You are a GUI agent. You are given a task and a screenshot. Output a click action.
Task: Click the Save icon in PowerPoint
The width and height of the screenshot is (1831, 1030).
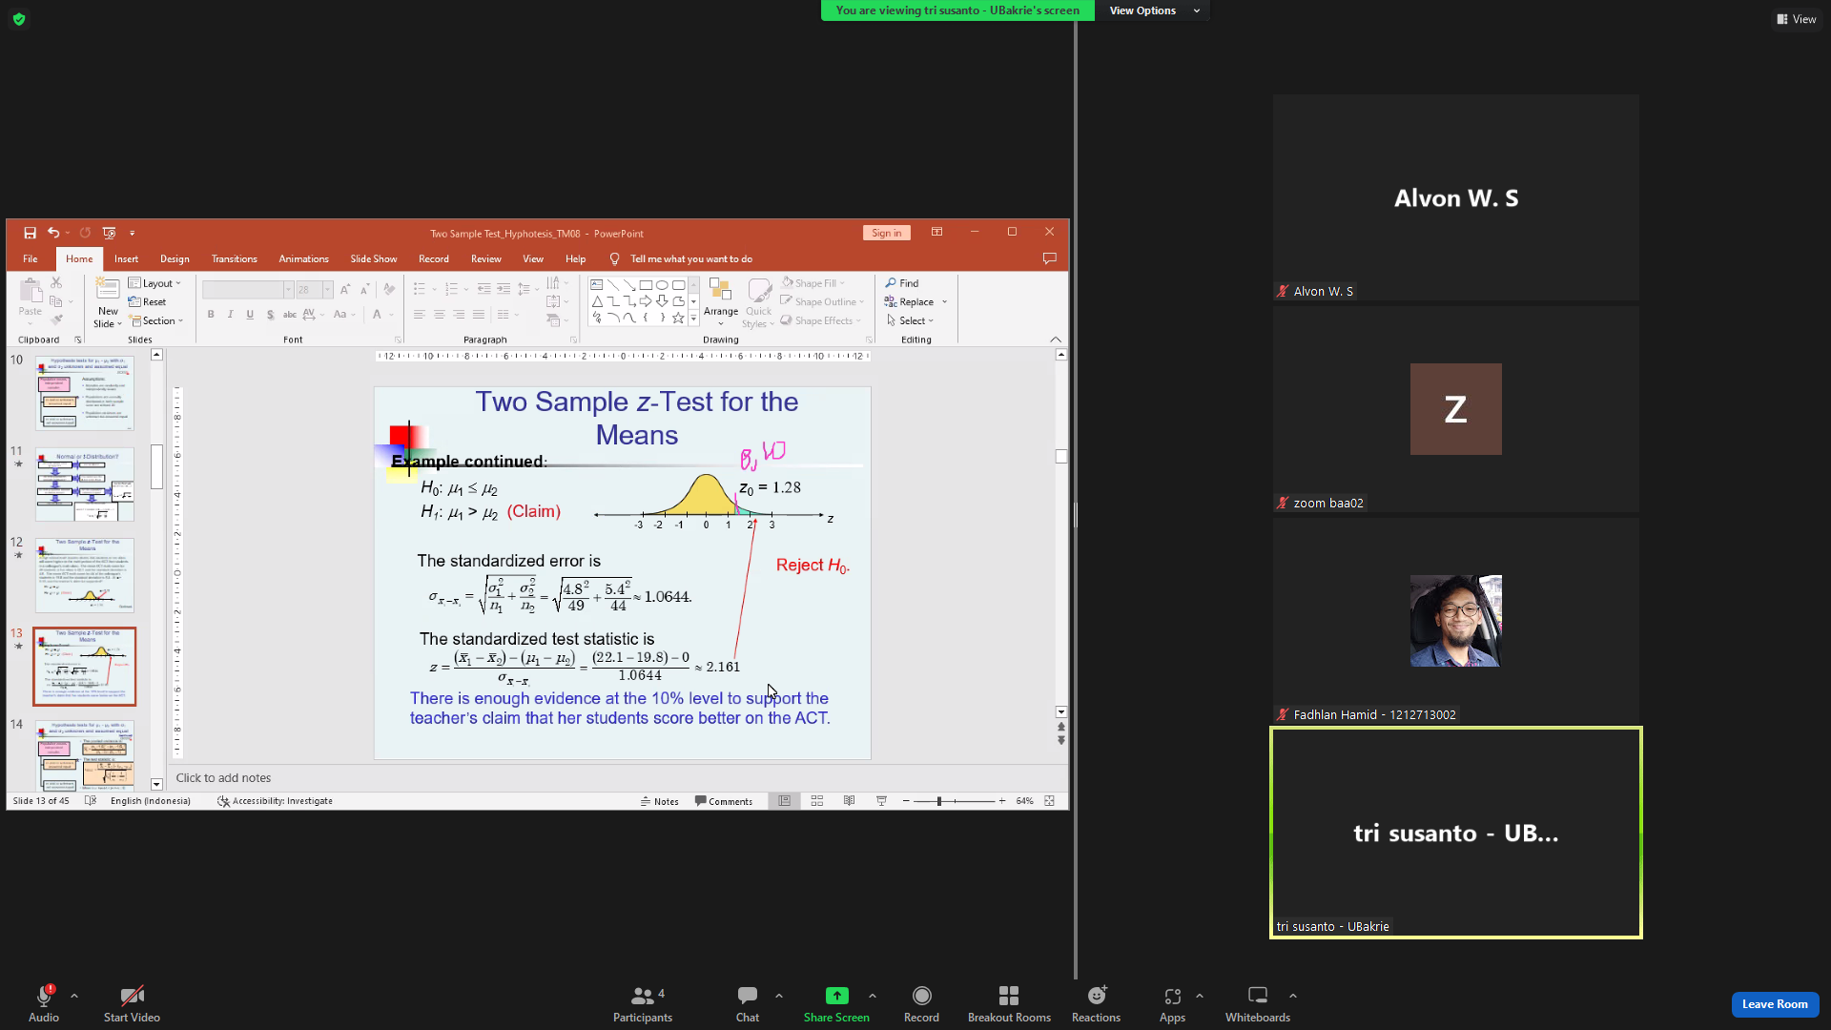point(30,233)
